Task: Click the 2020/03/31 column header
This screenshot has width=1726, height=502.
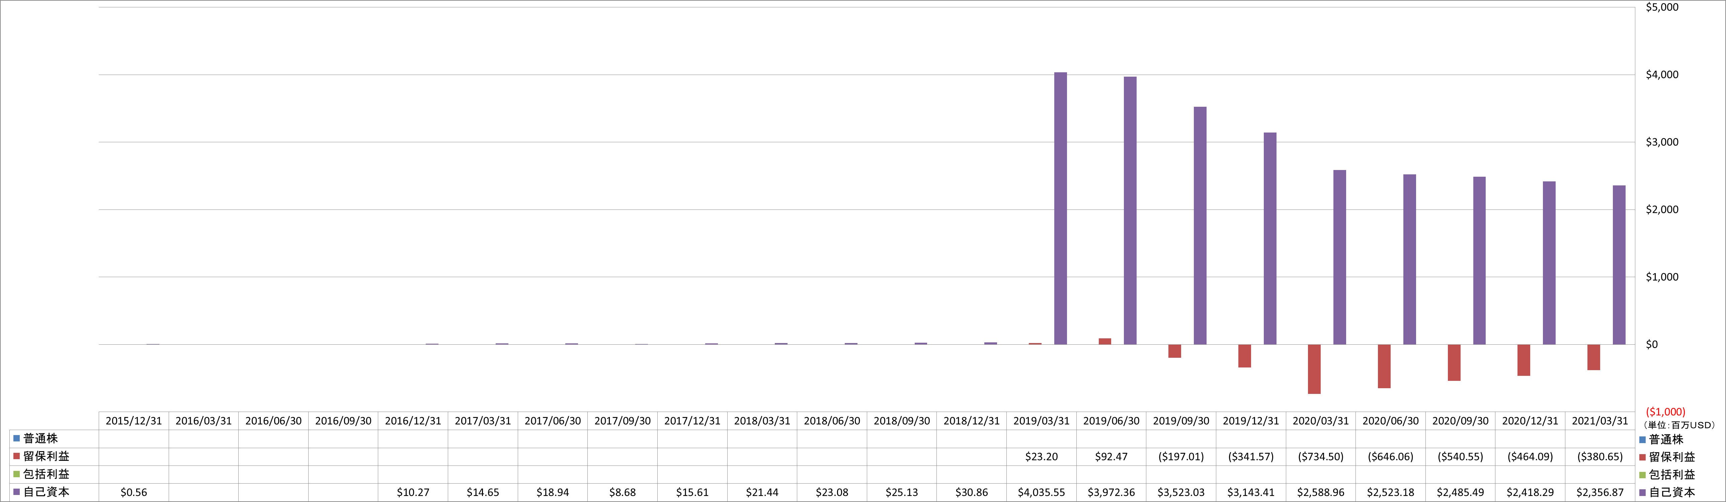Action: point(1321,421)
